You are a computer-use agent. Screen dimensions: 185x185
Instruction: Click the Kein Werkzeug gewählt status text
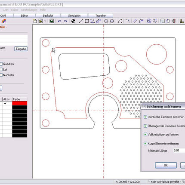pyautogui.click(x=165, y=182)
